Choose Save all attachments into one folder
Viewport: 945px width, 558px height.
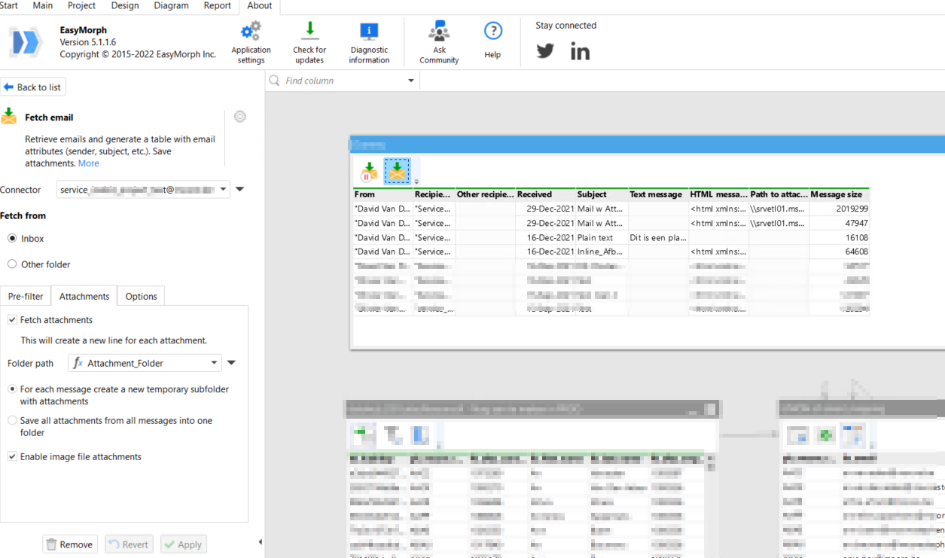12,421
